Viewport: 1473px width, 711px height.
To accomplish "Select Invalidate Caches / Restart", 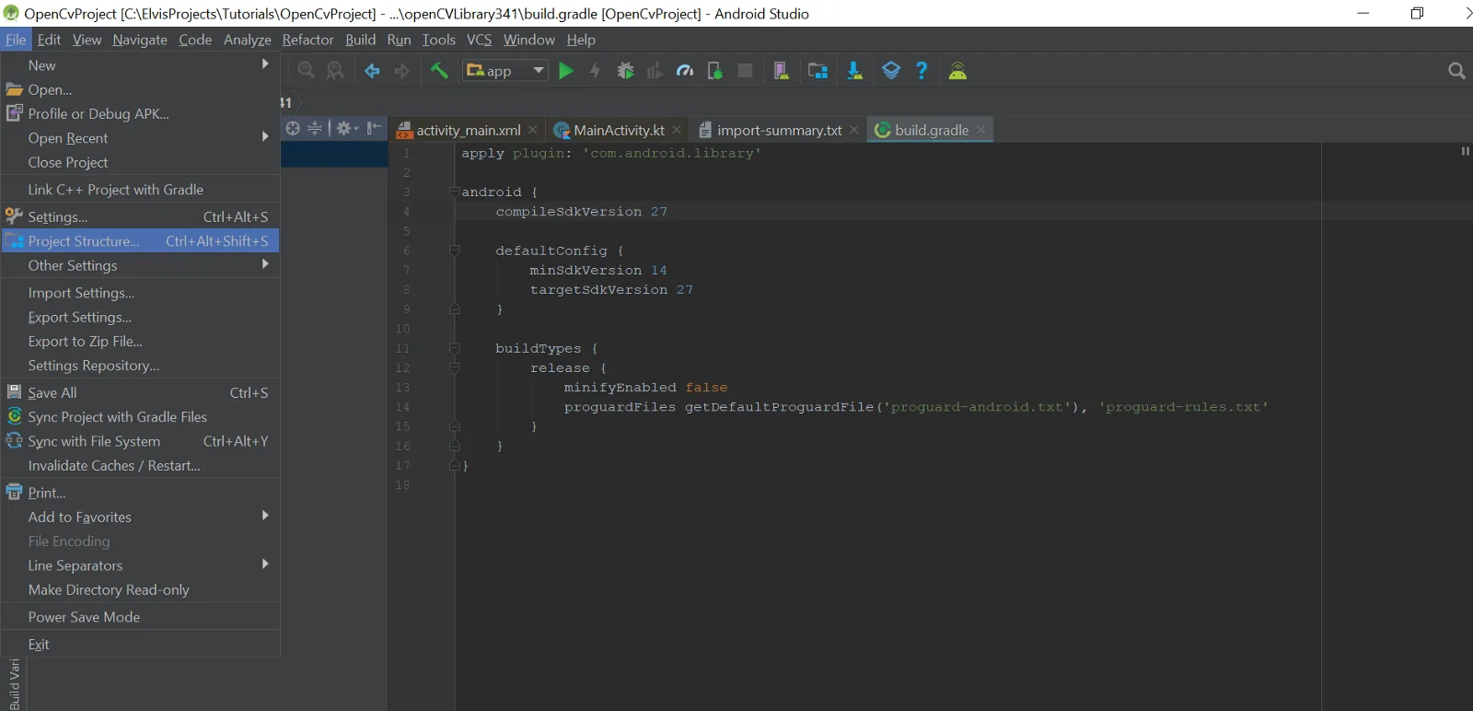I will [140, 465].
